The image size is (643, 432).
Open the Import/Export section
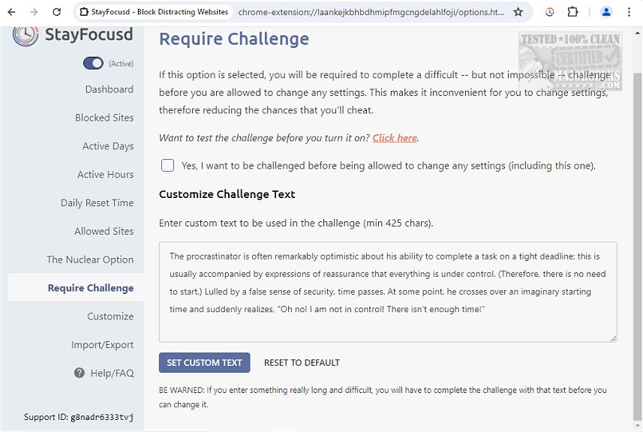[x=102, y=345]
